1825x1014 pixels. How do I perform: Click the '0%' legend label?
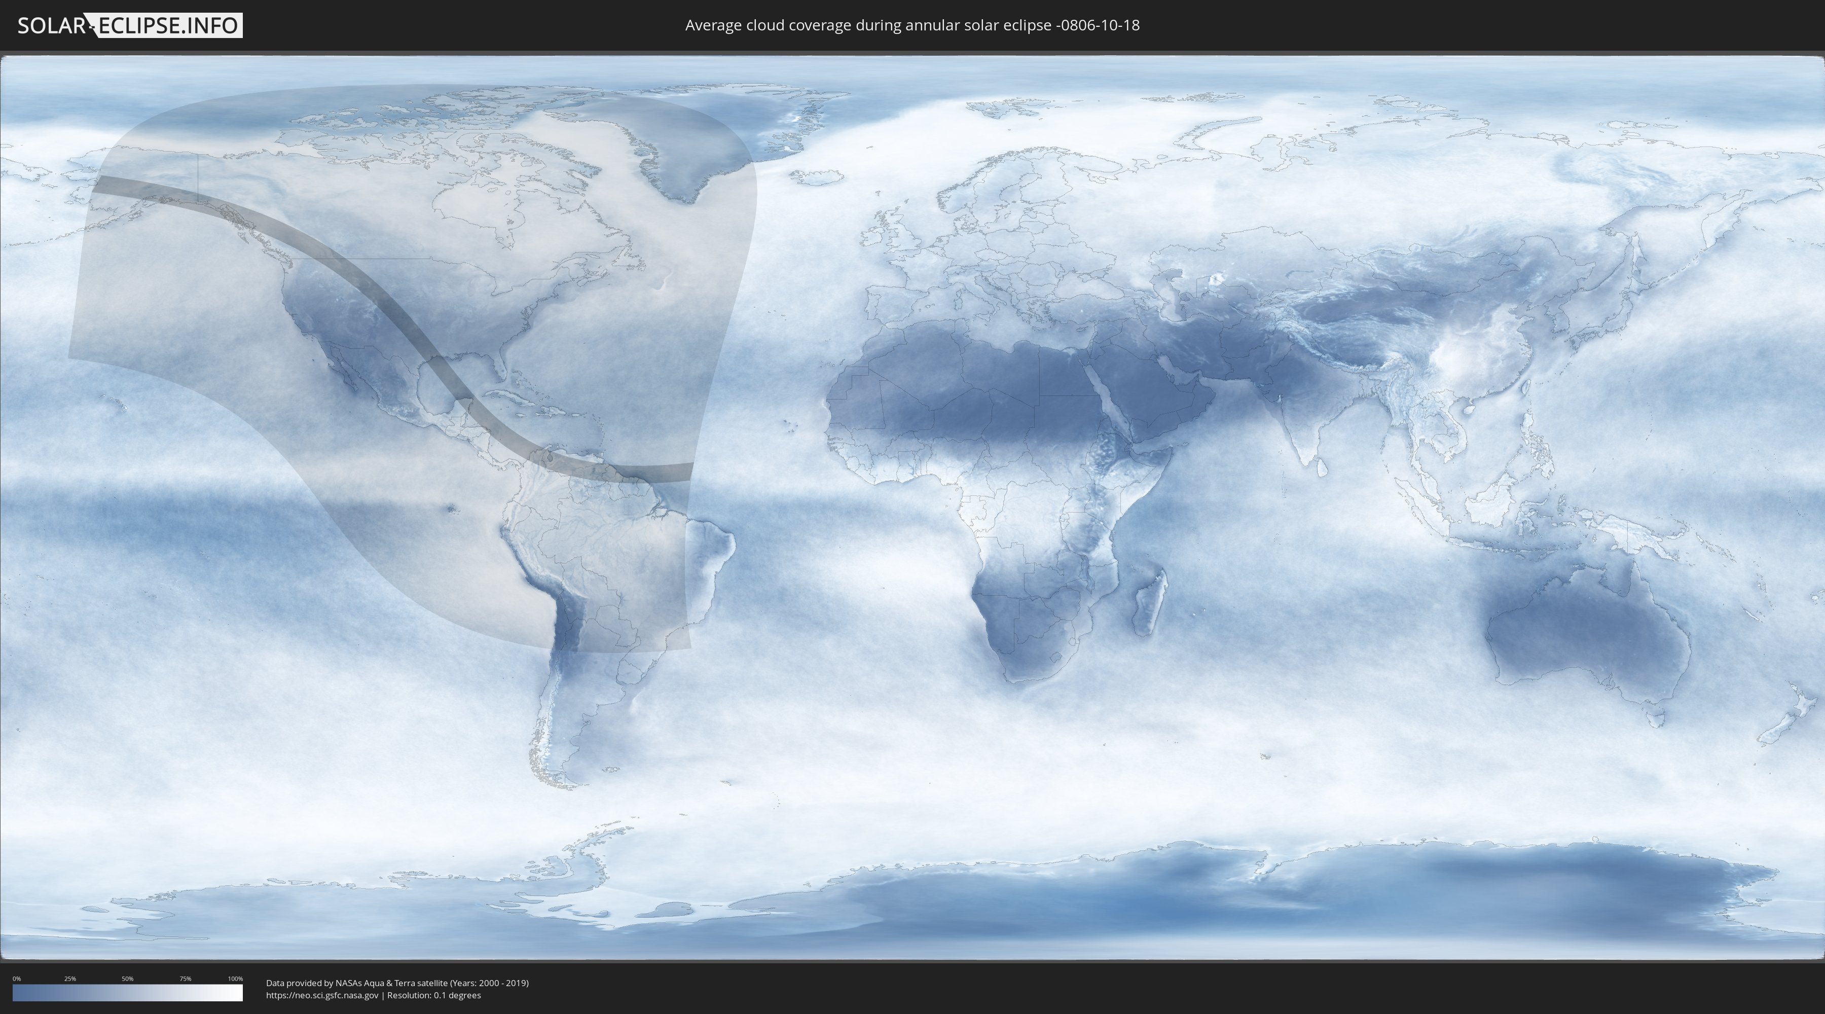click(x=16, y=979)
